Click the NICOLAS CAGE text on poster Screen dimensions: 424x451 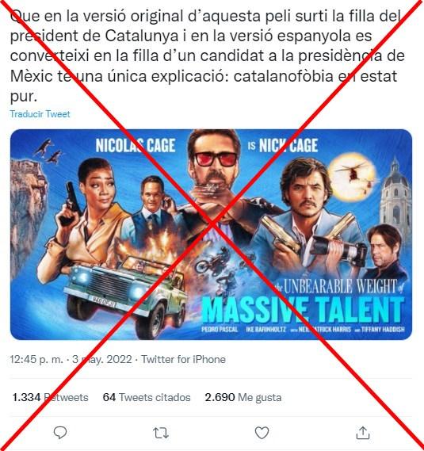coord(136,145)
